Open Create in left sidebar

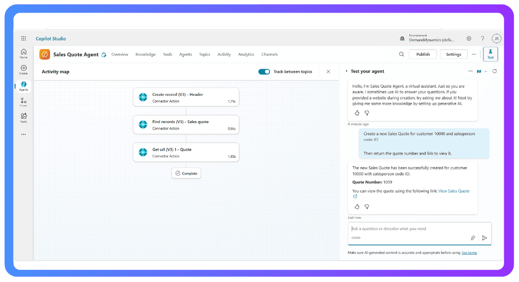pyautogui.click(x=24, y=70)
